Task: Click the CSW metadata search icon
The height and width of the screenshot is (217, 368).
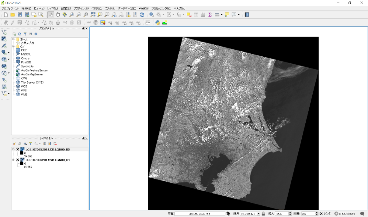Action: coord(148,23)
